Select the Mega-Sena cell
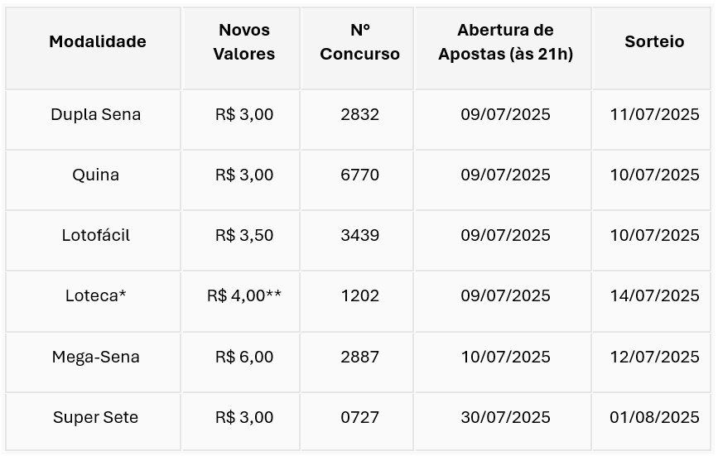This screenshot has width=718, height=456. point(96,357)
